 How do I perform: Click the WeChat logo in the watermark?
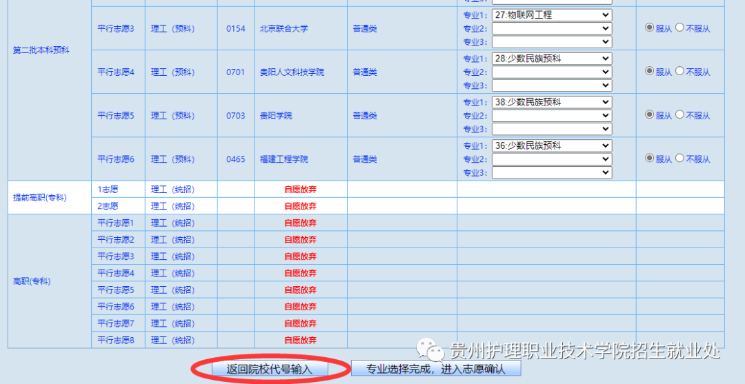tap(435, 352)
